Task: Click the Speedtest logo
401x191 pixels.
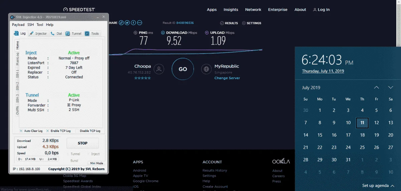Action: 79,10
